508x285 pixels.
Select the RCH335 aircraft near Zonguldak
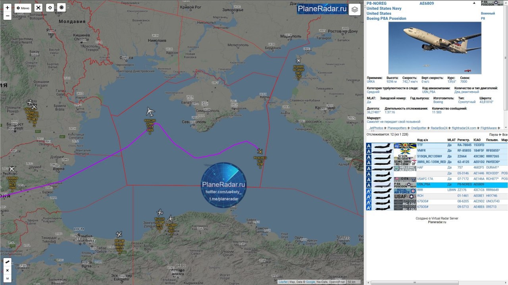(x=160, y=212)
